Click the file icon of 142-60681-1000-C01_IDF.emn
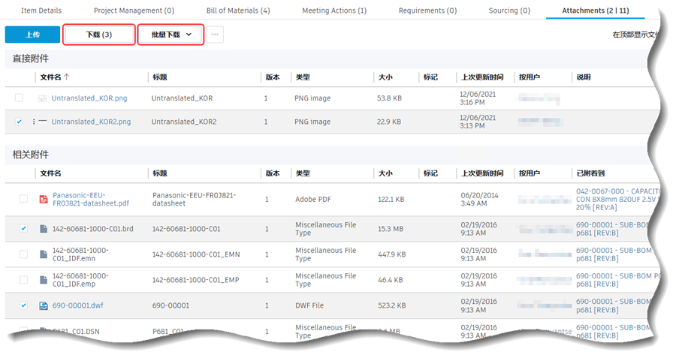This screenshot has height=358, width=676. click(x=44, y=254)
